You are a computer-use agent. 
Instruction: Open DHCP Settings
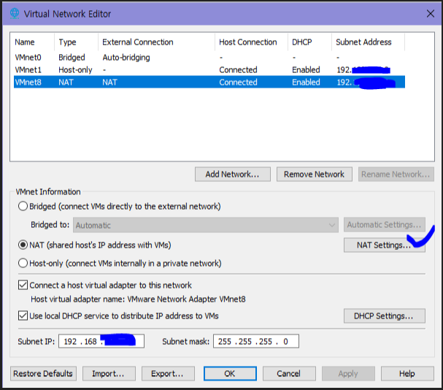tap(385, 316)
